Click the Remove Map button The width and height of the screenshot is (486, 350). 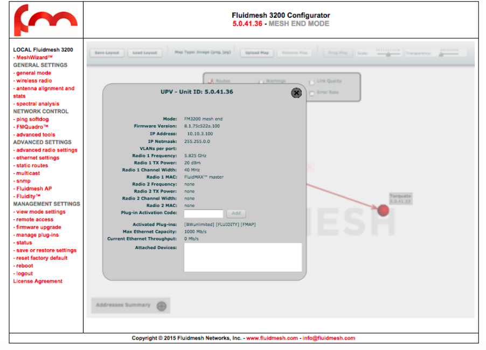[295, 53]
